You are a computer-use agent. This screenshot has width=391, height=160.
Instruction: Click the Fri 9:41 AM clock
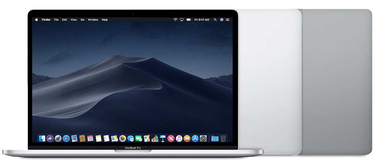point(202,20)
